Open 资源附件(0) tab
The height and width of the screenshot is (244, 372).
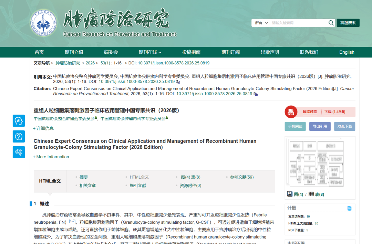pyautogui.click(x=190, y=185)
